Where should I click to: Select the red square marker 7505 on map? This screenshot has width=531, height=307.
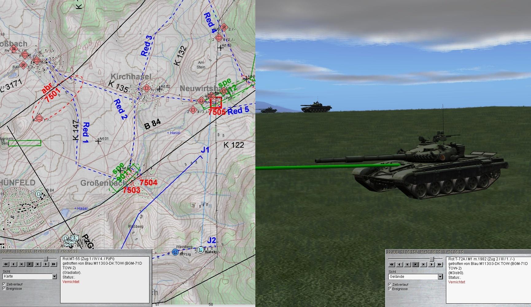tap(216, 102)
